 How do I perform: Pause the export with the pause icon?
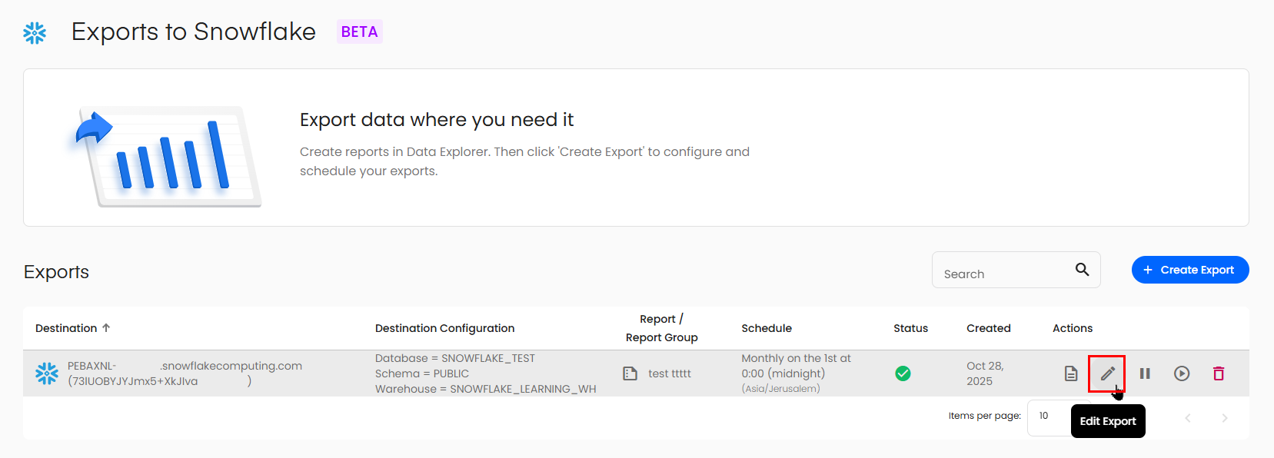[1145, 373]
